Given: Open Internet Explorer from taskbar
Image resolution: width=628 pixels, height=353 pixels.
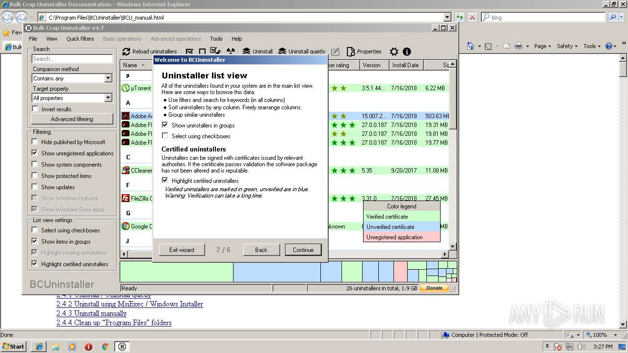Looking at the screenshot, I should pos(39,346).
